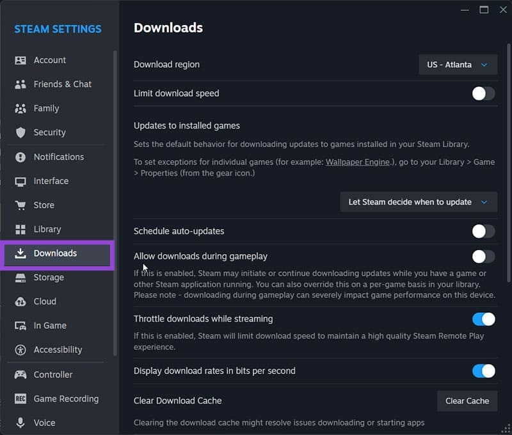Click the Clear Cache button
This screenshot has height=435, width=512.
point(467,401)
